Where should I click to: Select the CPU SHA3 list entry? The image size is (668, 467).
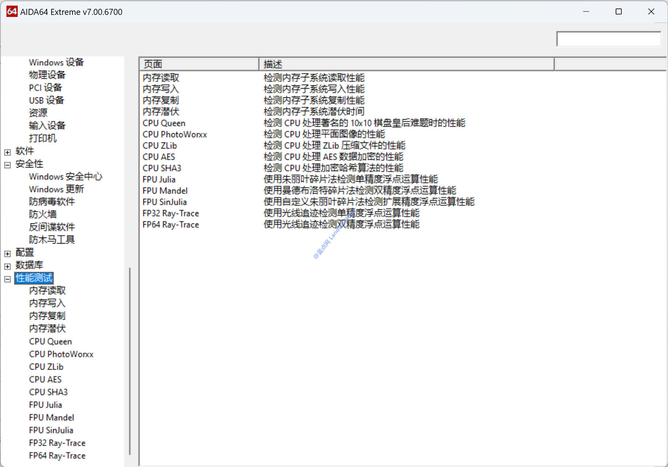(161, 168)
